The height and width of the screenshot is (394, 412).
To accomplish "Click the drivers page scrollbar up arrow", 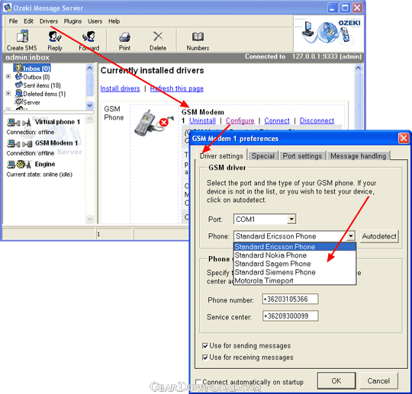I will coord(358,69).
